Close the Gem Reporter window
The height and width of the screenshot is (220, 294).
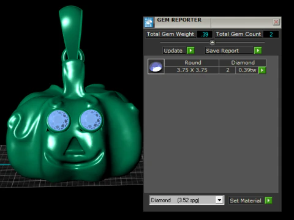[276, 22]
